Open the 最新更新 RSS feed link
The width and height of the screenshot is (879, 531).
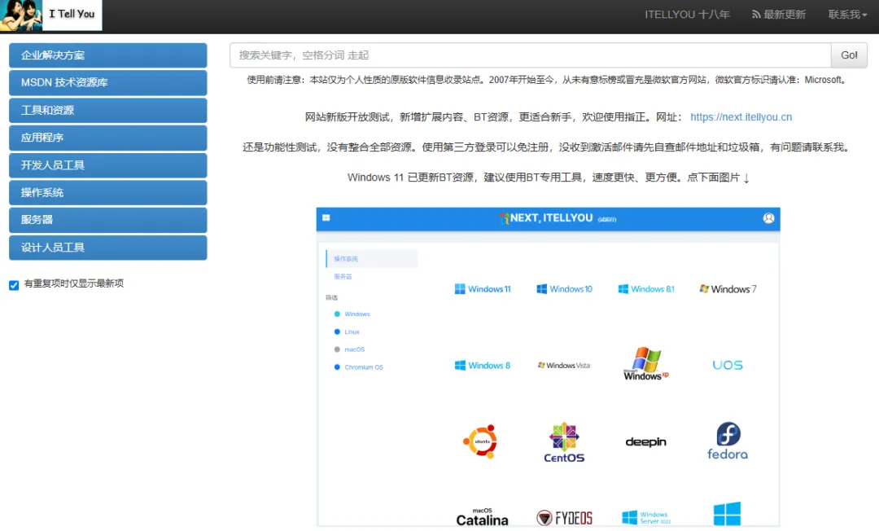[x=779, y=15]
